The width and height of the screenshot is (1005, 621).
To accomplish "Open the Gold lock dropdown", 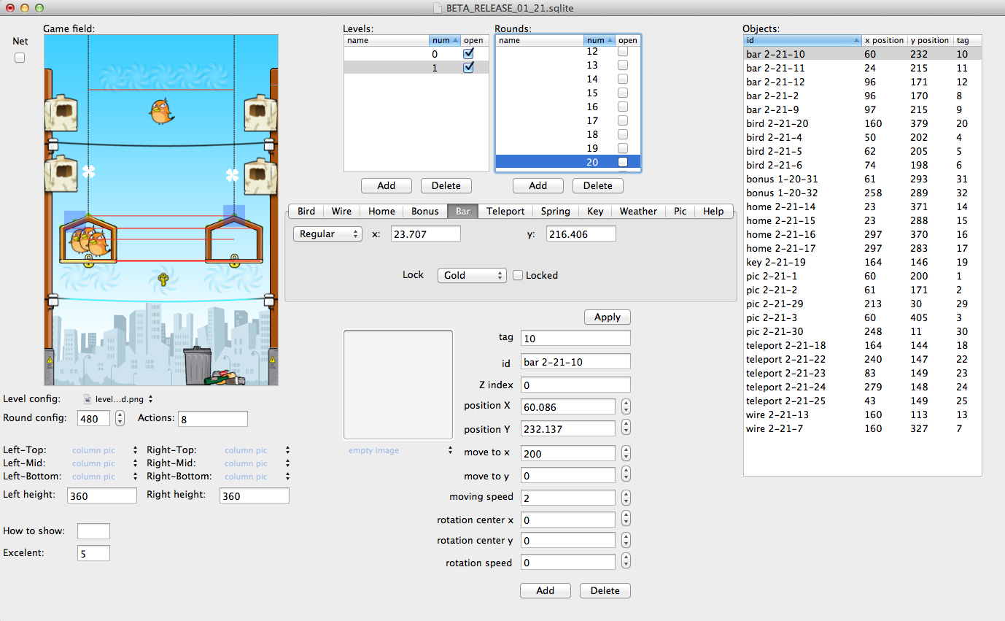I will click(471, 275).
